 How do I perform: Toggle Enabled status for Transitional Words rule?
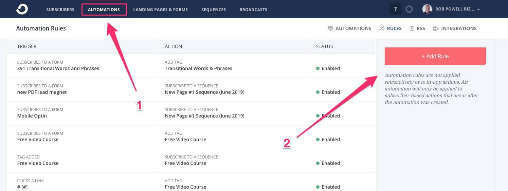point(328,68)
